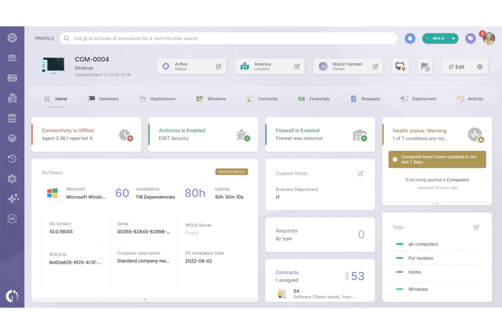
Task: Click the AI assistance search field
Action: pyautogui.click(x=229, y=38)
